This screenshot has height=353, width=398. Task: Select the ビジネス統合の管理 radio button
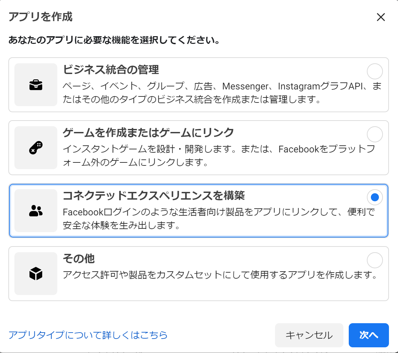point(375,71)
